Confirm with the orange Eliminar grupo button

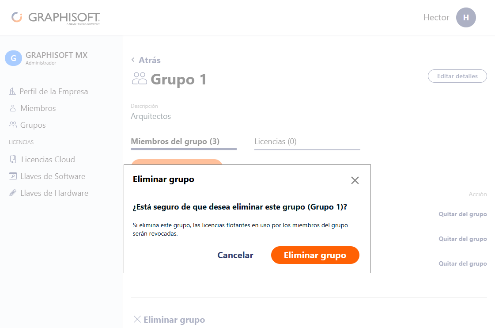click(315, 255)
